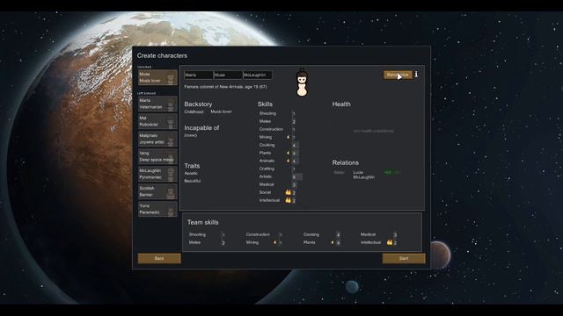This screenshot has height=316, width=563.
Task: Click the Cooking skill in Skills list
Action: point(280,145)
